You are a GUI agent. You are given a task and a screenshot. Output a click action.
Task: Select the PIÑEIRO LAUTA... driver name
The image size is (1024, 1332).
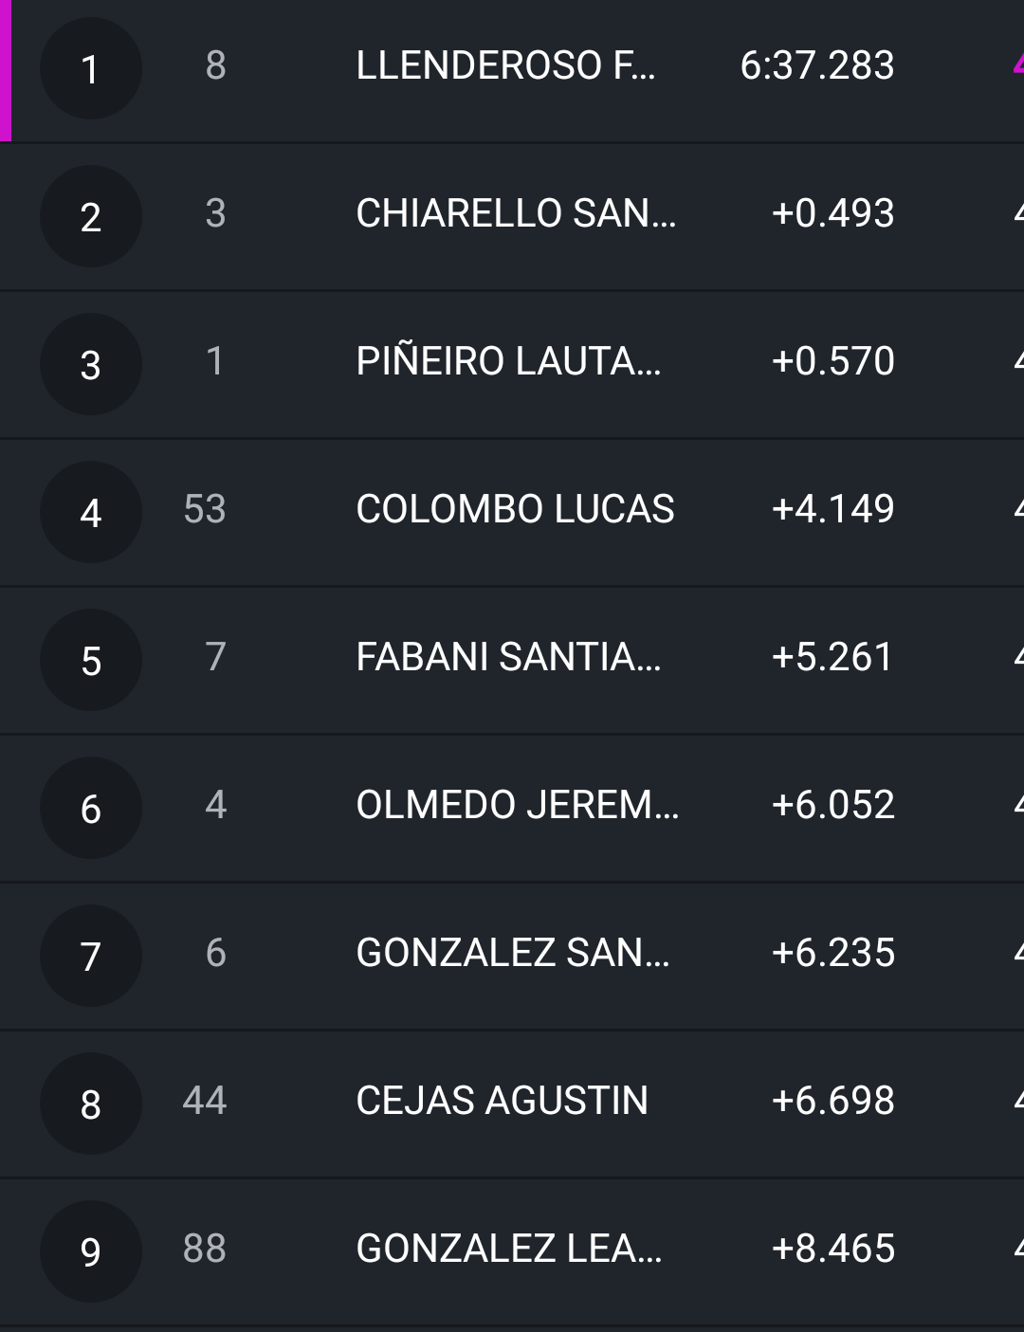[508, 361]
